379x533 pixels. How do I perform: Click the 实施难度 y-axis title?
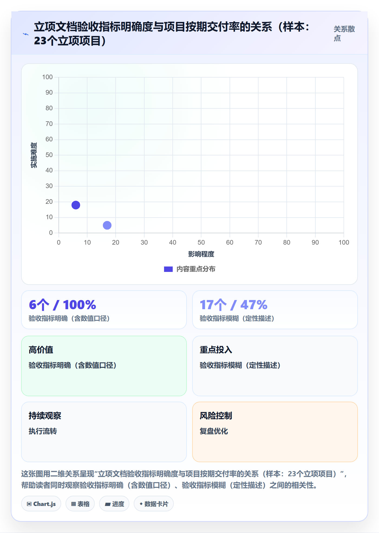click(x=34, y=155)
